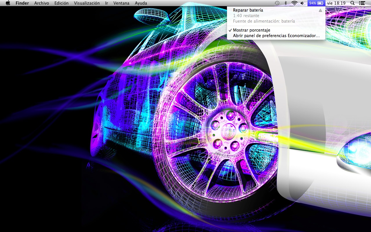
Task: Click the battery warning triangle icon
Action: point(320,10)
